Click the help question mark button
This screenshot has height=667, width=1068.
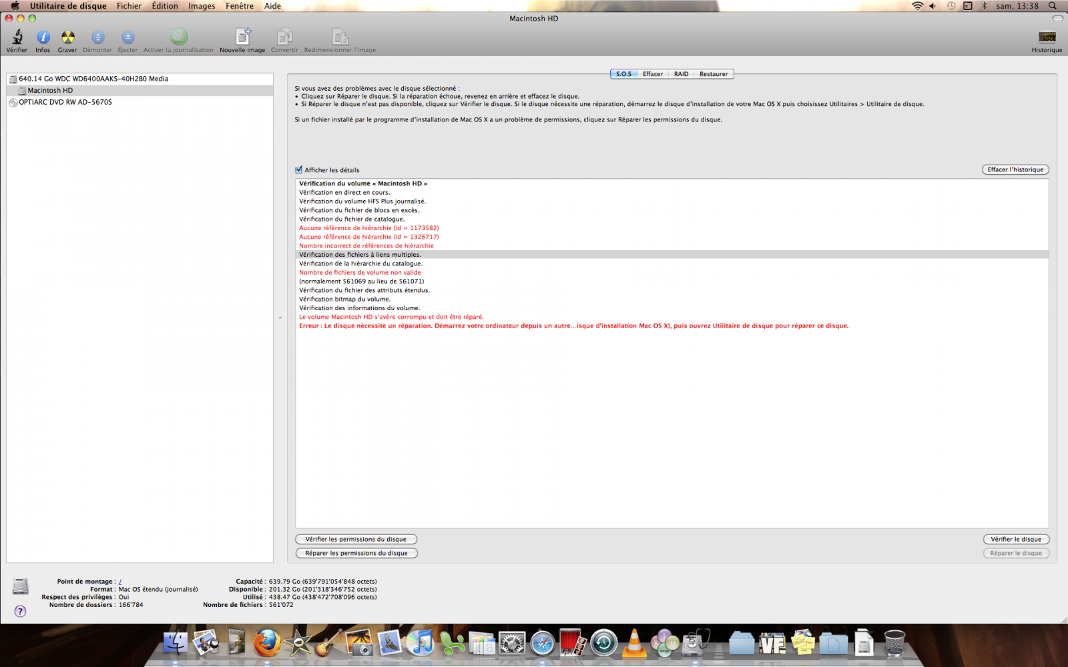20,611
